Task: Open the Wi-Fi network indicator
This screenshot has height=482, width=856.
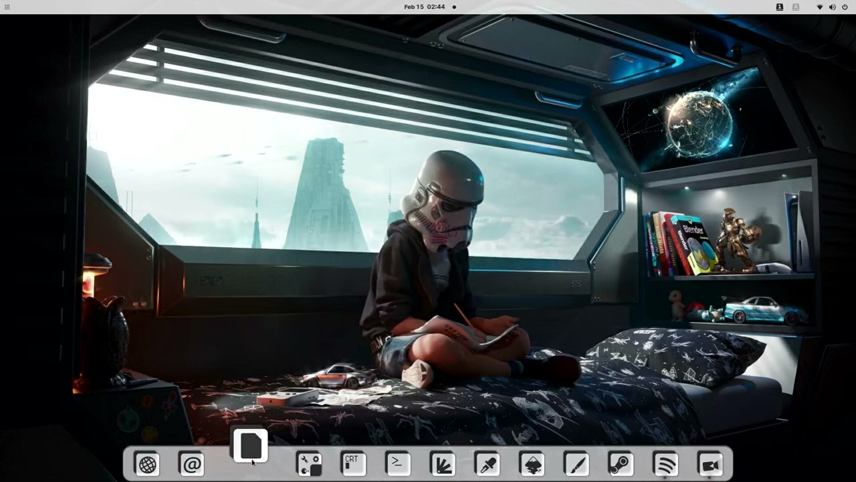Action: pos(820,7)
